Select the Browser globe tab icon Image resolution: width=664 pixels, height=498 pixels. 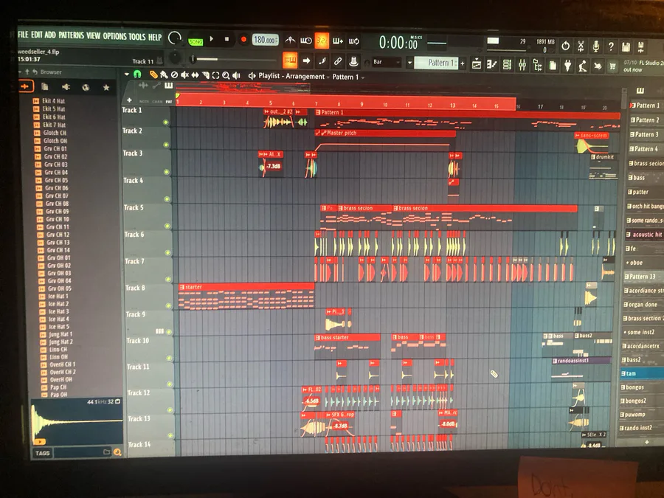86,87
